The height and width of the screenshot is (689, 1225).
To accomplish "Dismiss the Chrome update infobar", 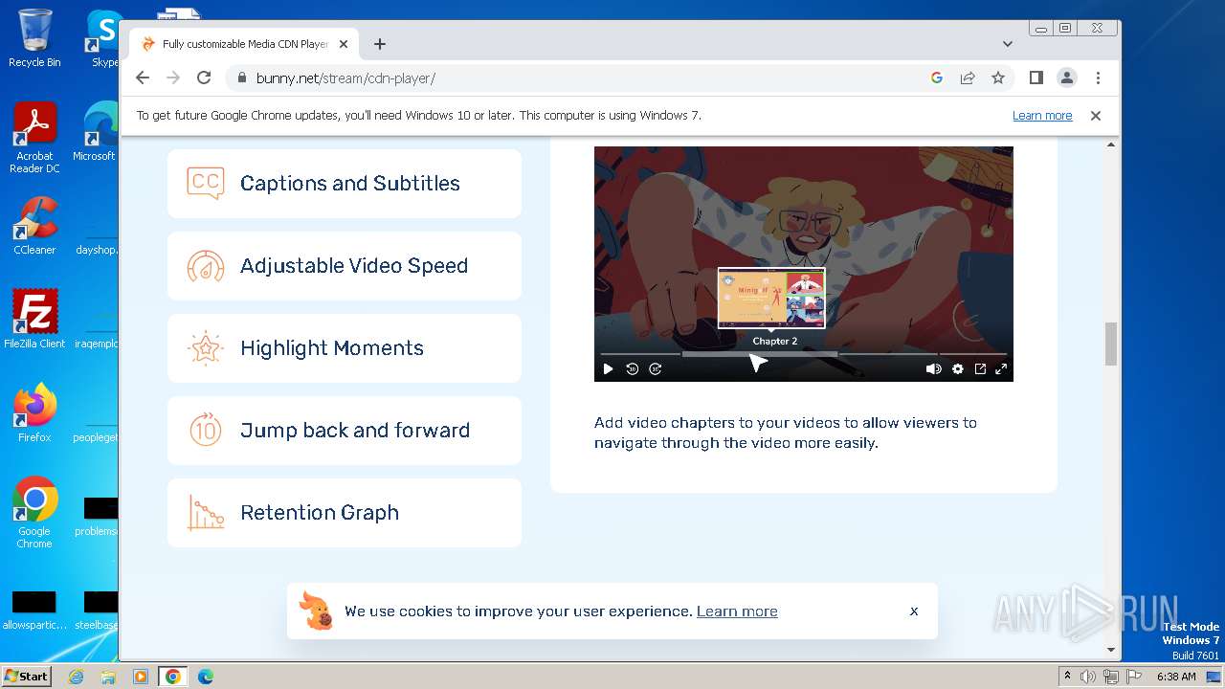I will pos(1096,116).
